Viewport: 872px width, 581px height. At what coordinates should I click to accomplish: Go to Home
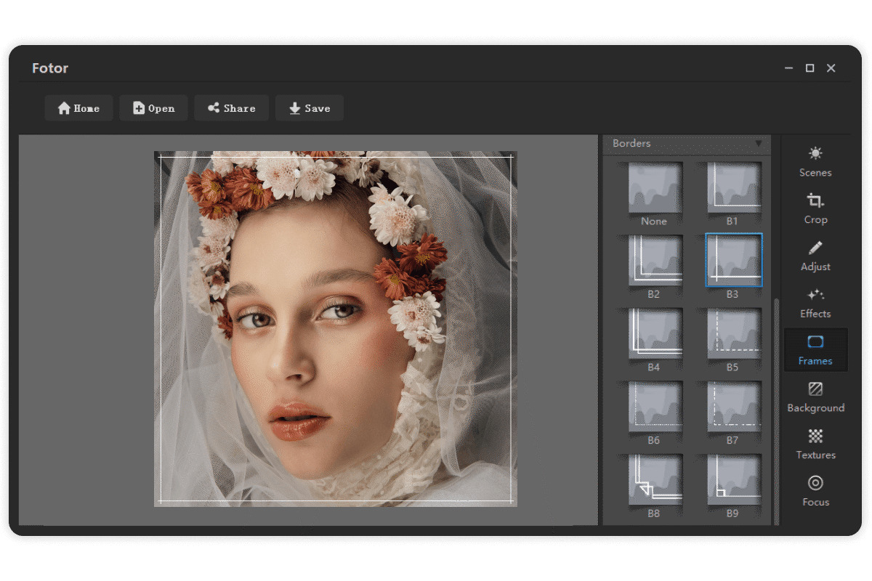click(78, 108)
